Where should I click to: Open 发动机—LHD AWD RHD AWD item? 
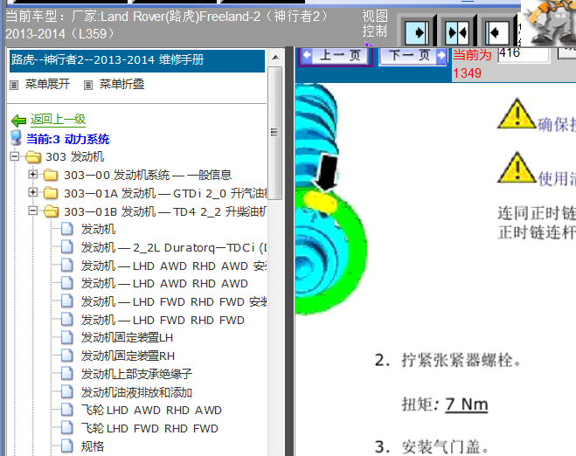[x=164, y=284]
